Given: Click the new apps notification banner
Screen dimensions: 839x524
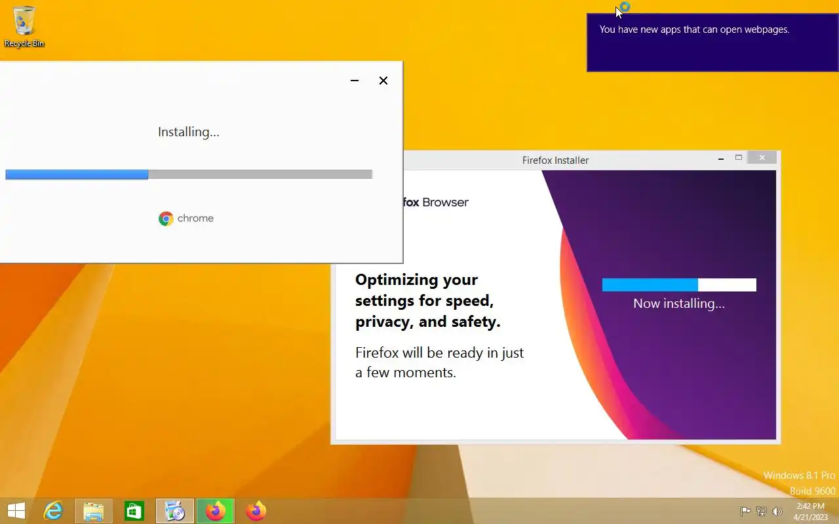Looking at the screenshot, I should (x=712, y=43).
